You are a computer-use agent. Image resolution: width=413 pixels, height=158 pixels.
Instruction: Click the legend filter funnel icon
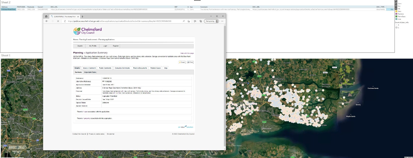pyautogui.click(x=396, y=6)
